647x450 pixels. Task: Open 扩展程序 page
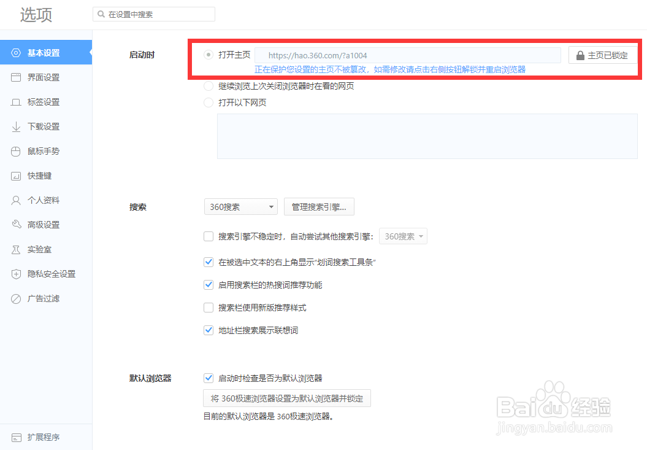pos(46,437)
